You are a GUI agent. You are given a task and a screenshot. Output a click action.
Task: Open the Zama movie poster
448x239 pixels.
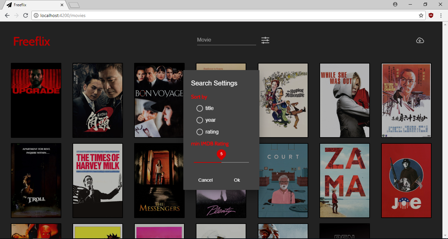345,180
